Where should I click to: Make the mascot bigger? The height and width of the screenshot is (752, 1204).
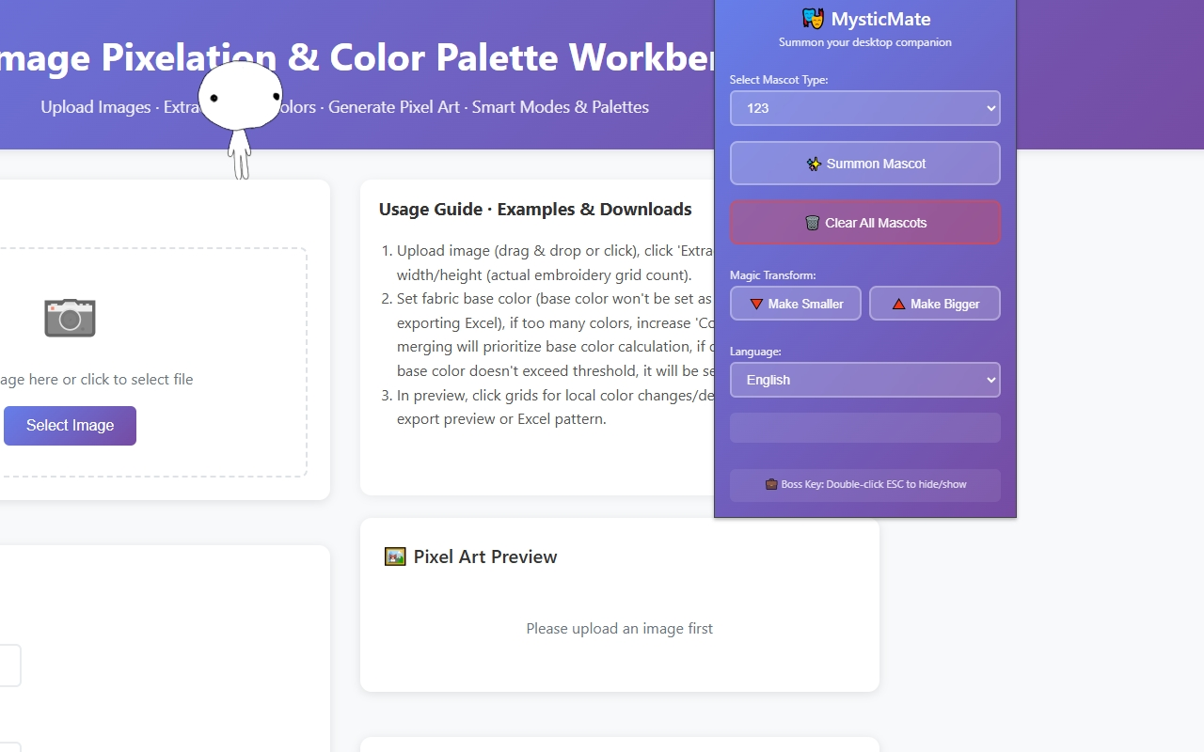coord(935,304)
